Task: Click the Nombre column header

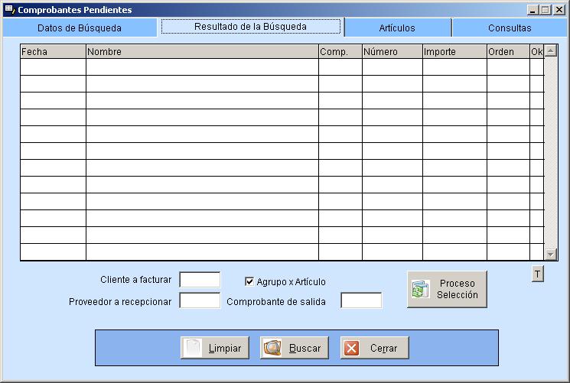Action: (x=202, y=52)
